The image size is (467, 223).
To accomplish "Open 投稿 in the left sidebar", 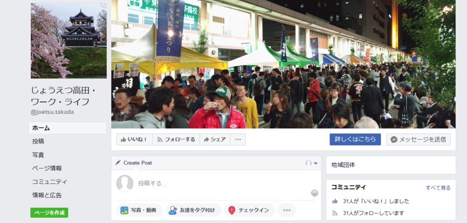I will point(38,141).
